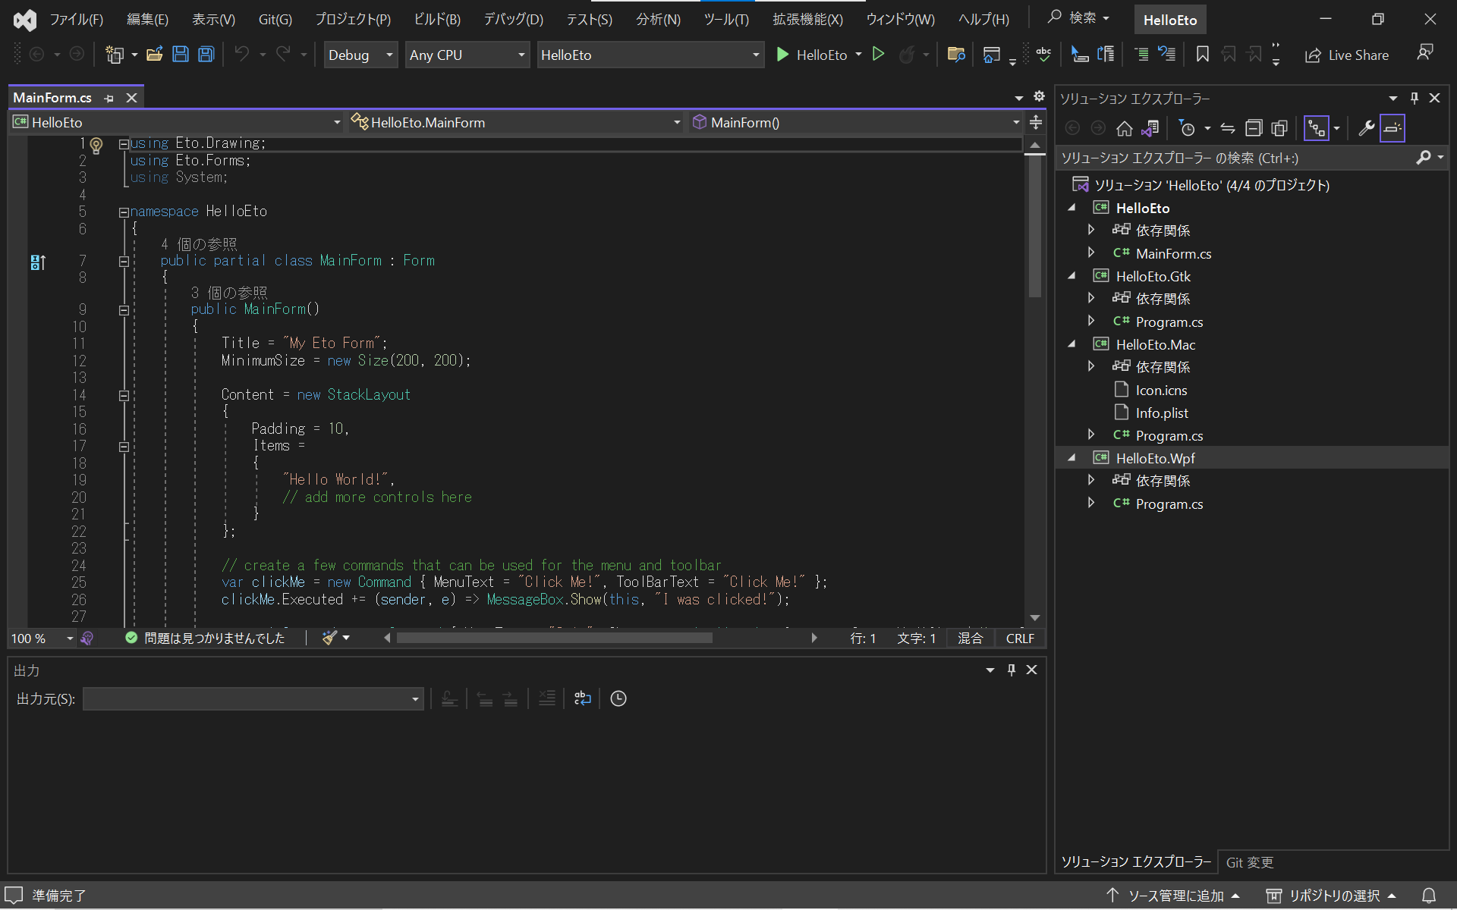This screenshot has width=1457, height=910.
Task: Collapse the using directives block at line 1
Action: 123,144
